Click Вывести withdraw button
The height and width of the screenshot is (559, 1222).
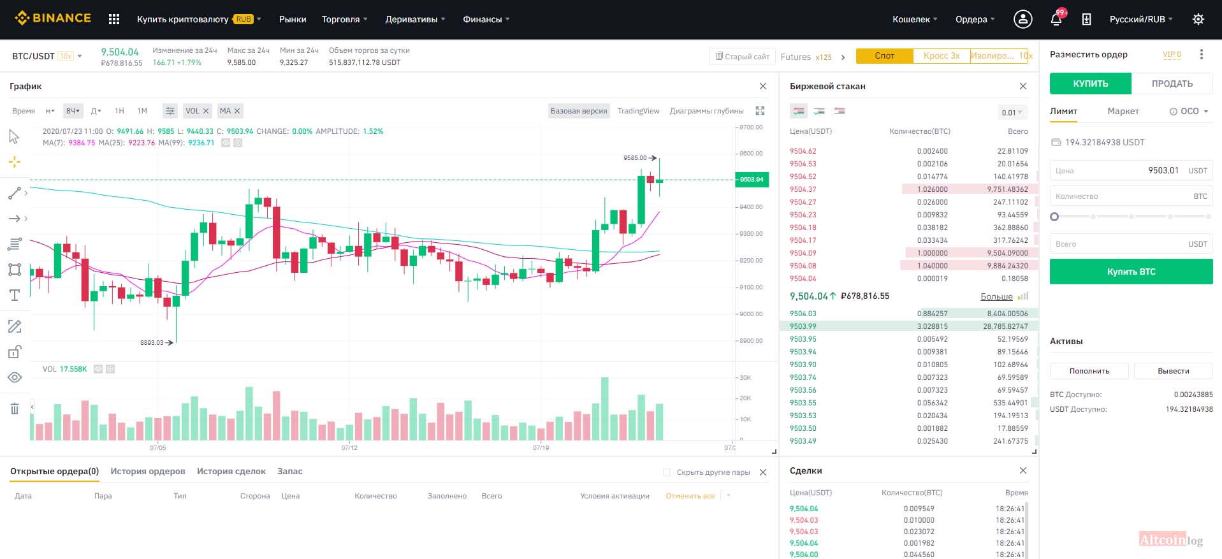[x=1174, y=371]
